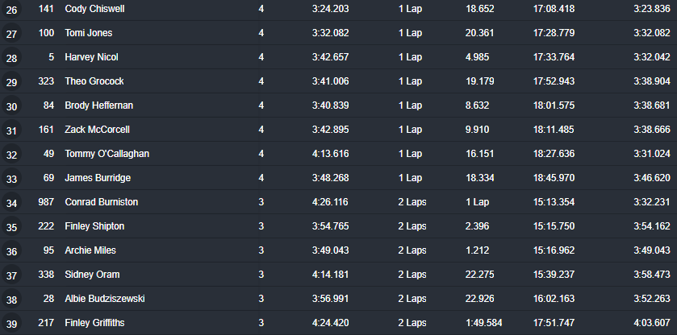Click position badge 26
Image resolution: width=677 pixels, height=335 pixels.
tap(11, 9)
